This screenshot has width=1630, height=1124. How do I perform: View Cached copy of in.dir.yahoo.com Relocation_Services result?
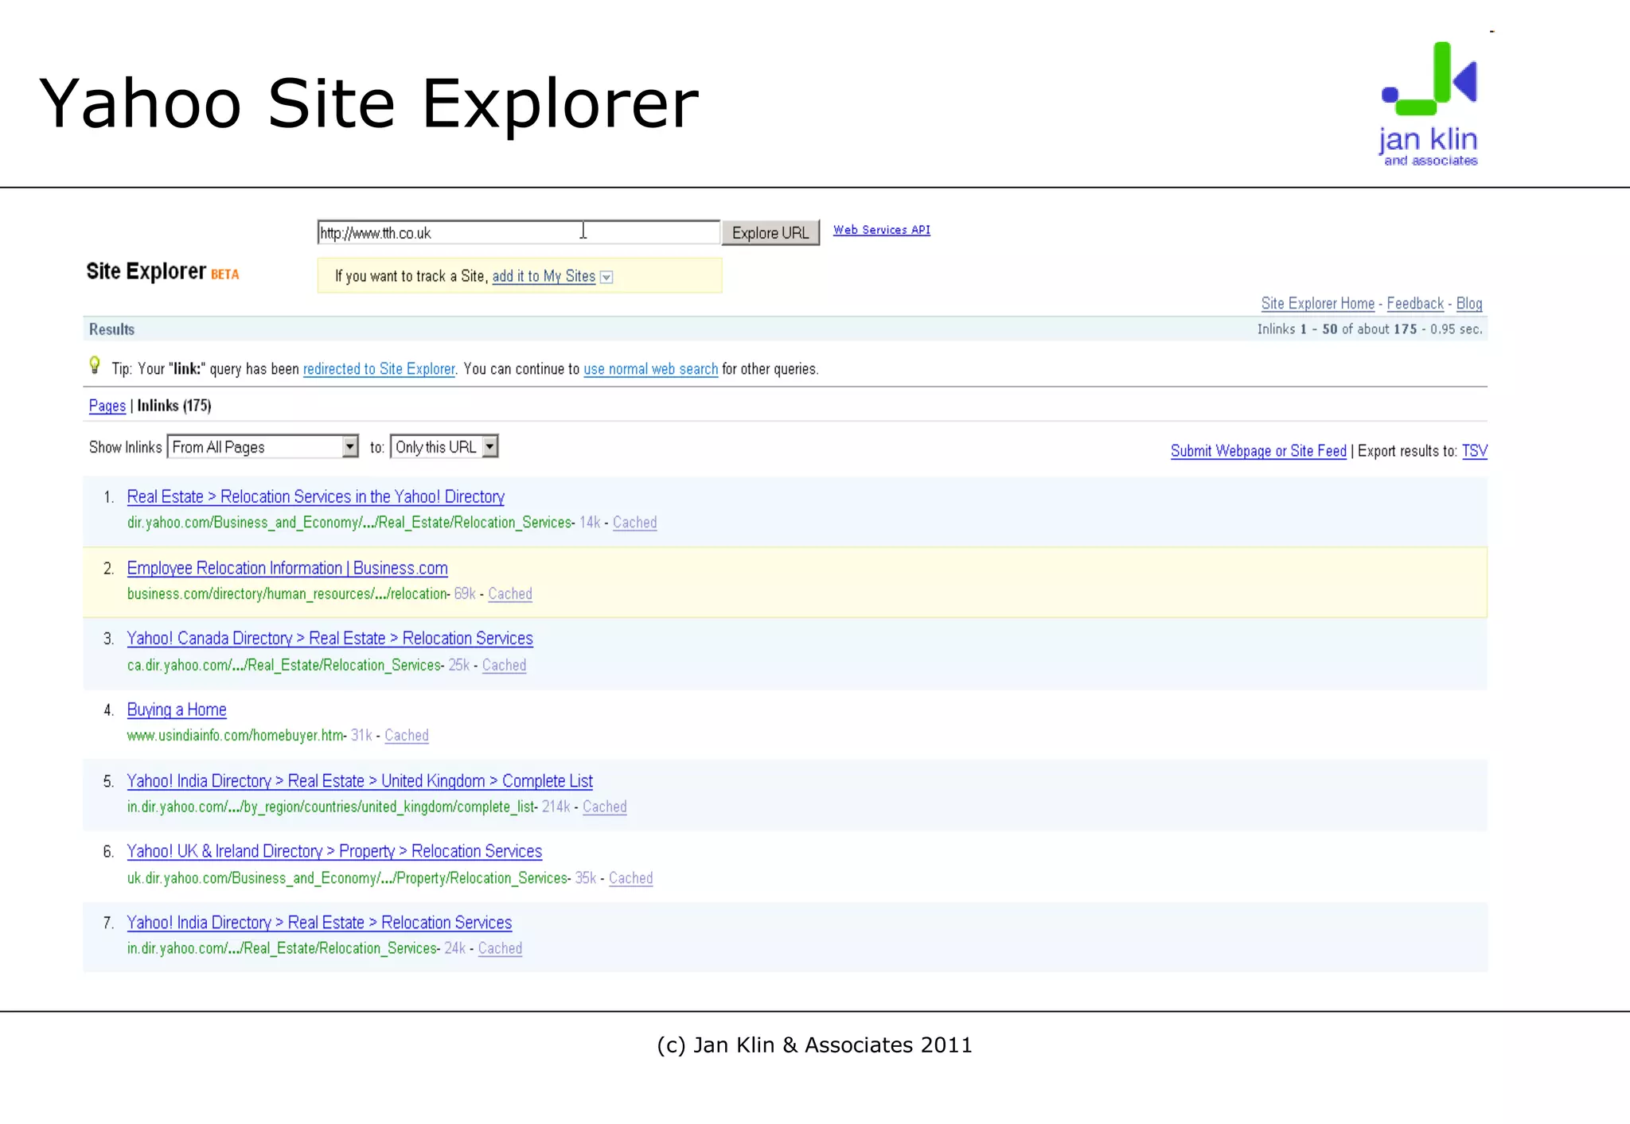coord(500,948)
